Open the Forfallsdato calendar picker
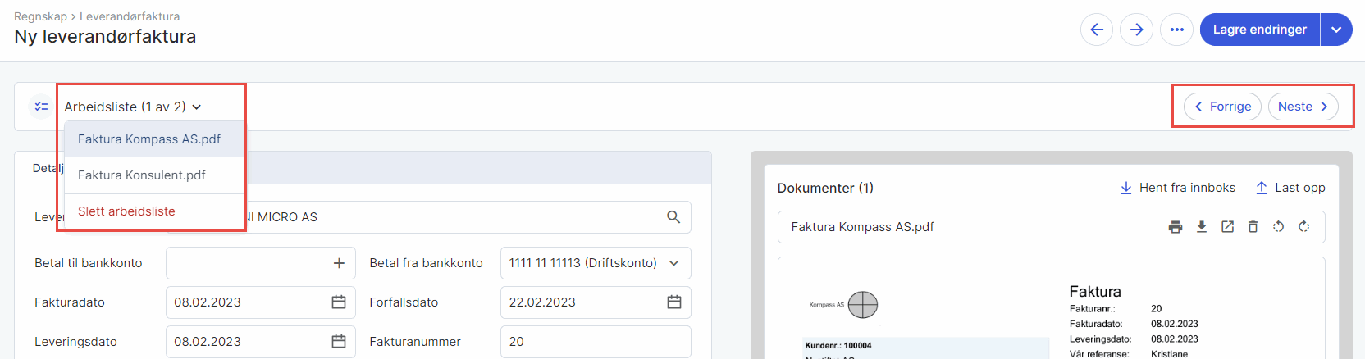 (x=674, y=302)
